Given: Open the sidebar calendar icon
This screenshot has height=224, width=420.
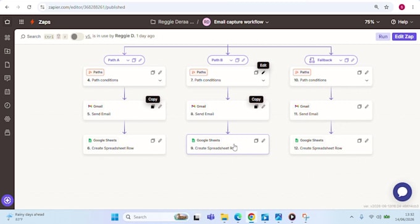Looking at the screenshot, I should tap(7, 92).
